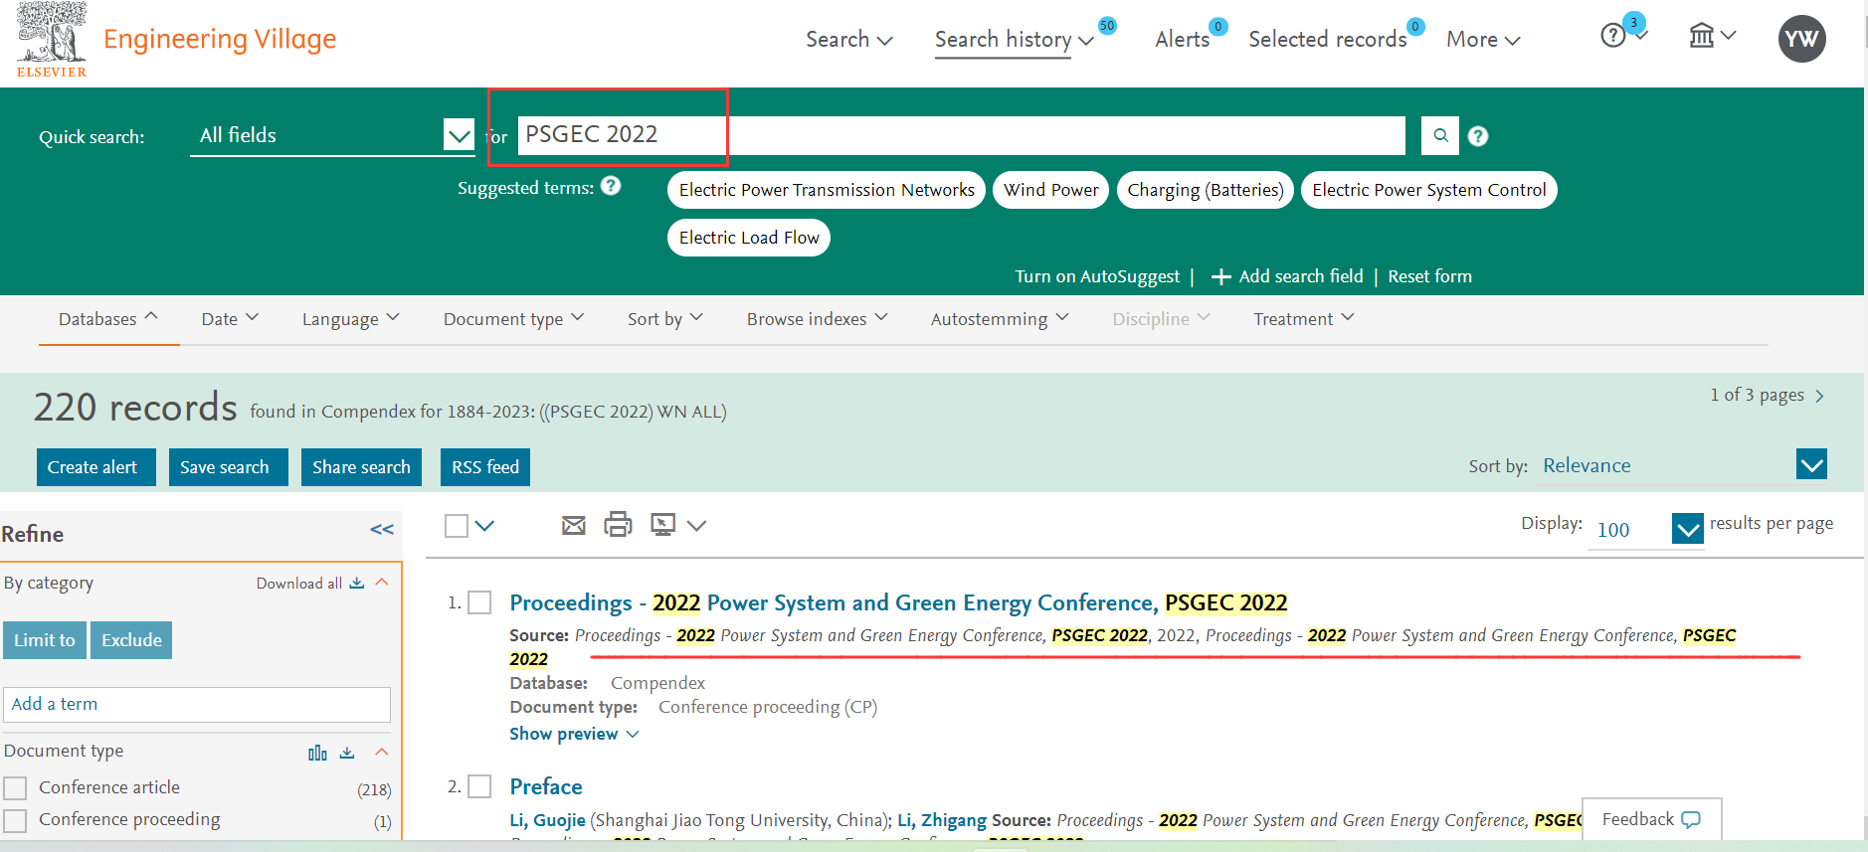Select Electric Load Flow suggested term

click(749, 238)
